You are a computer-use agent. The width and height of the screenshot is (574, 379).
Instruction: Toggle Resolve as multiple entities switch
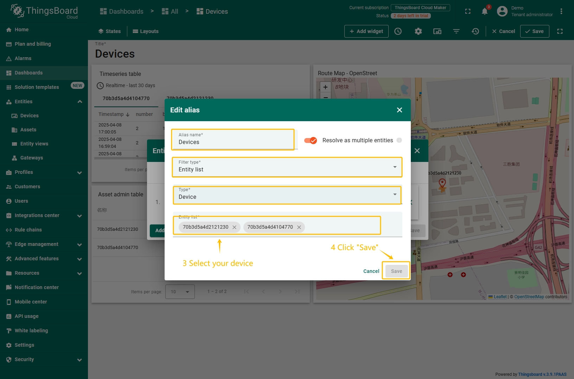point(311,141)
